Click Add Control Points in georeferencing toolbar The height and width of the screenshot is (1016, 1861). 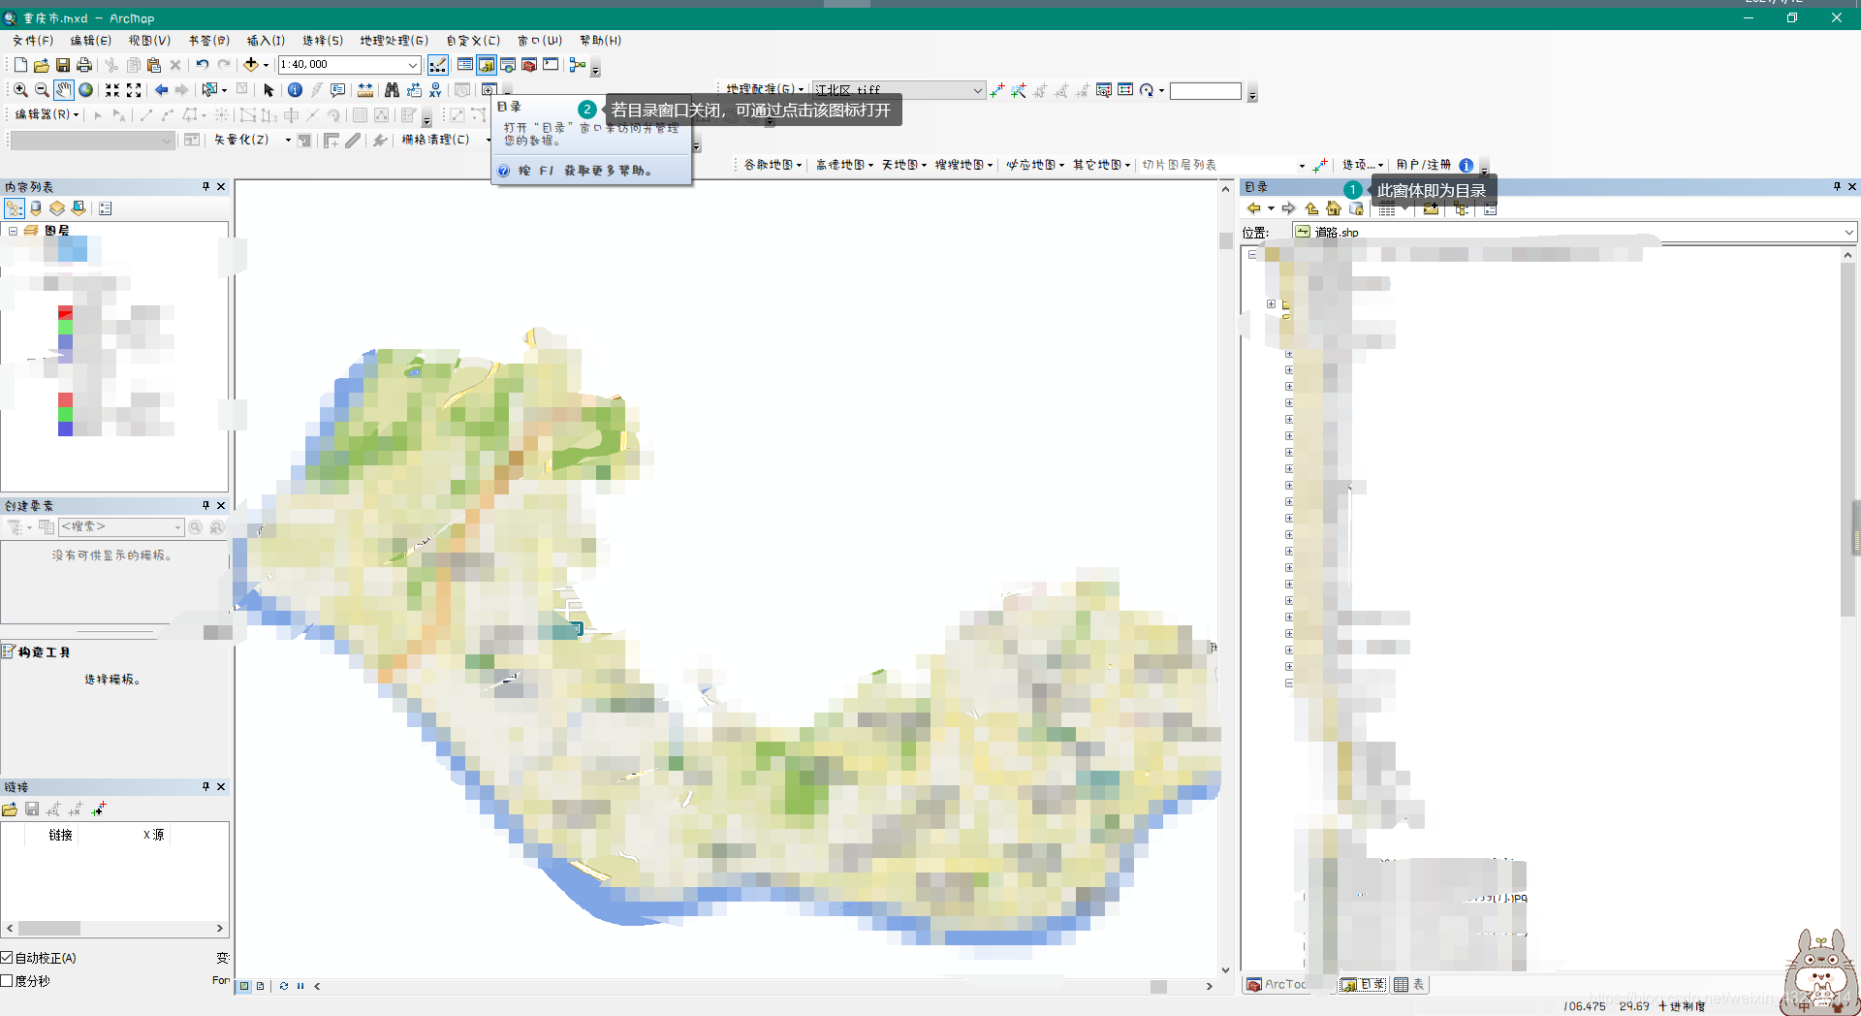997,90
